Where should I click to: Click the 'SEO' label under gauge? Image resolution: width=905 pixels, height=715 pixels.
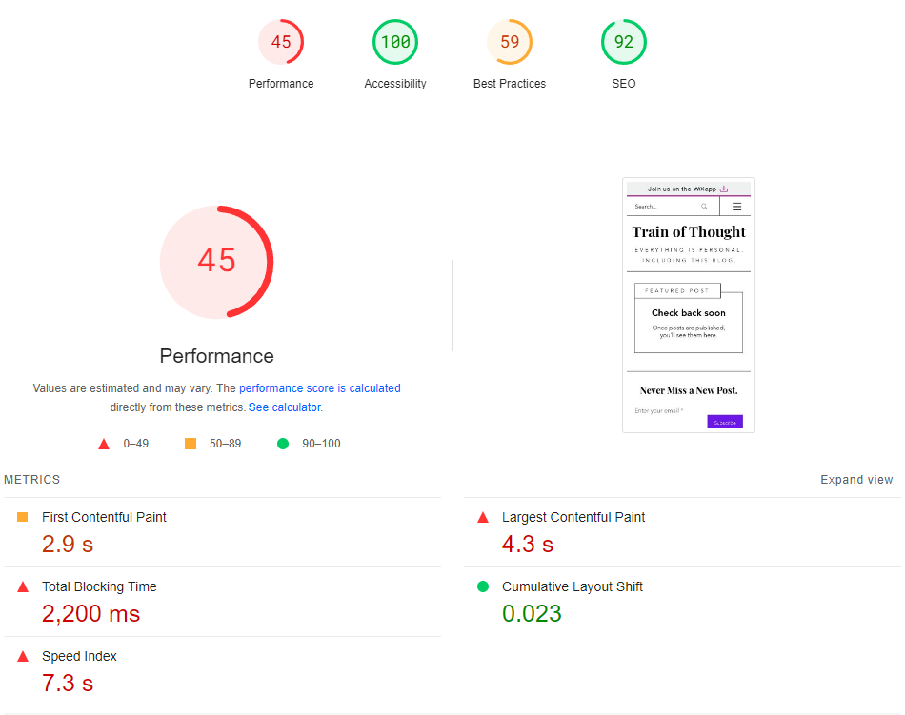[624, 84]
